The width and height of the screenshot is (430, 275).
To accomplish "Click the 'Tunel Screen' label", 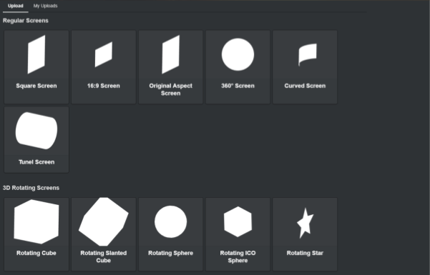I will pos(36,162).
